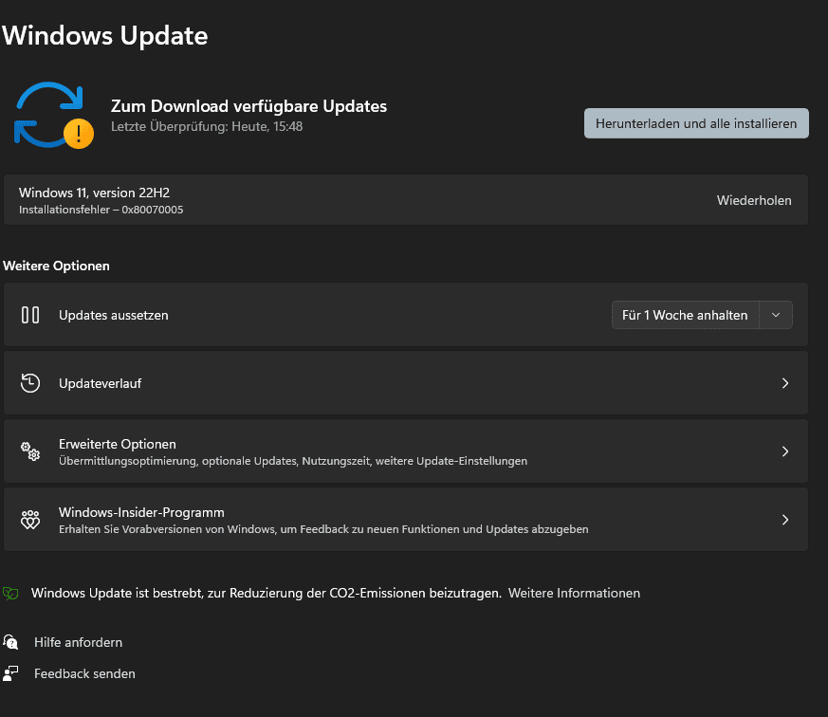Open Windows-Insider-Programm using its chevron
828x717 pixels.
tap(785, 520)
